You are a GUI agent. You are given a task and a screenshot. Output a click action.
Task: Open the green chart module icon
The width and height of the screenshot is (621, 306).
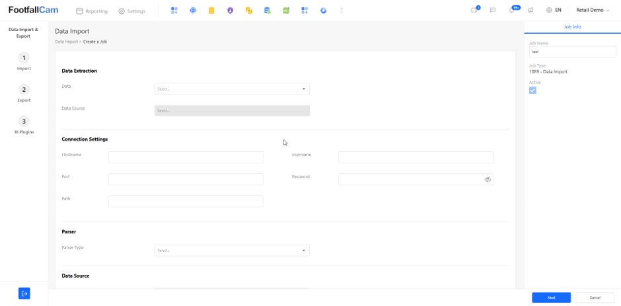286,11
